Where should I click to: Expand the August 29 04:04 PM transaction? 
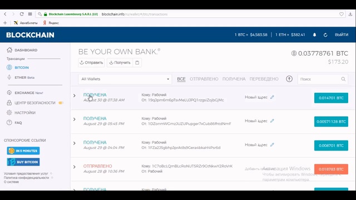tap(74, 143)
